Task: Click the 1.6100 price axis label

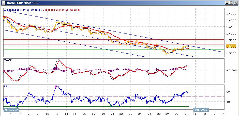Action: [x=231, y=27]
